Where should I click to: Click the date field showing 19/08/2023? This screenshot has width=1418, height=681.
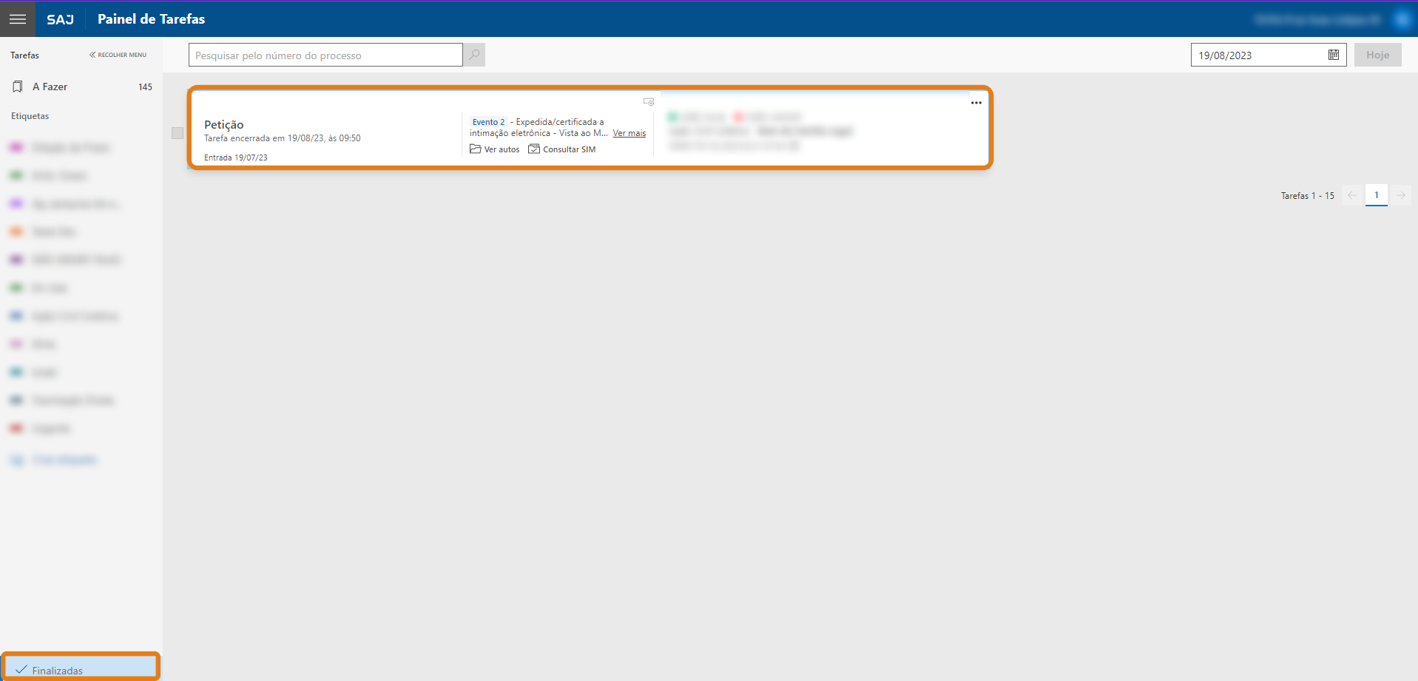coord(1257,55)
